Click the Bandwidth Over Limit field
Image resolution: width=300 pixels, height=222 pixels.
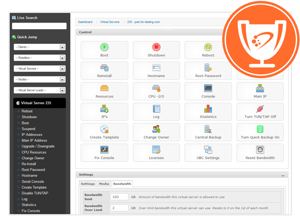[x=119, y=208]
